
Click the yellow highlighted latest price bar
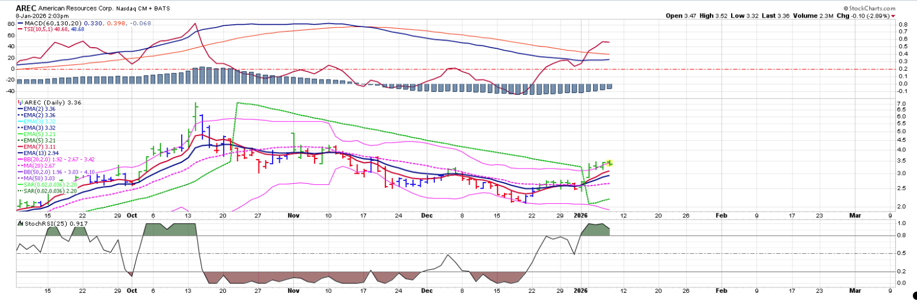click(610, 163)
